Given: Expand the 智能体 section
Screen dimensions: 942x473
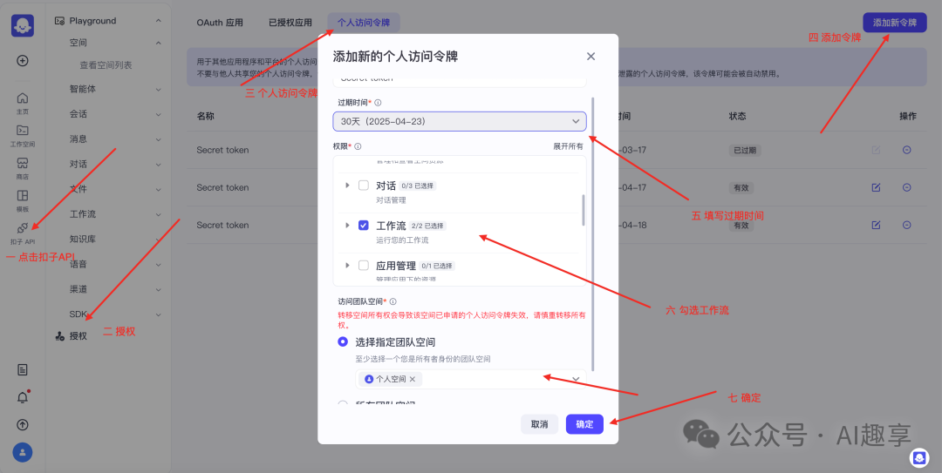Looking at the screenshot, I should 159,90.
